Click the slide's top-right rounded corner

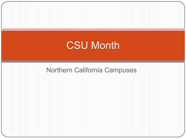pos(183,4)
